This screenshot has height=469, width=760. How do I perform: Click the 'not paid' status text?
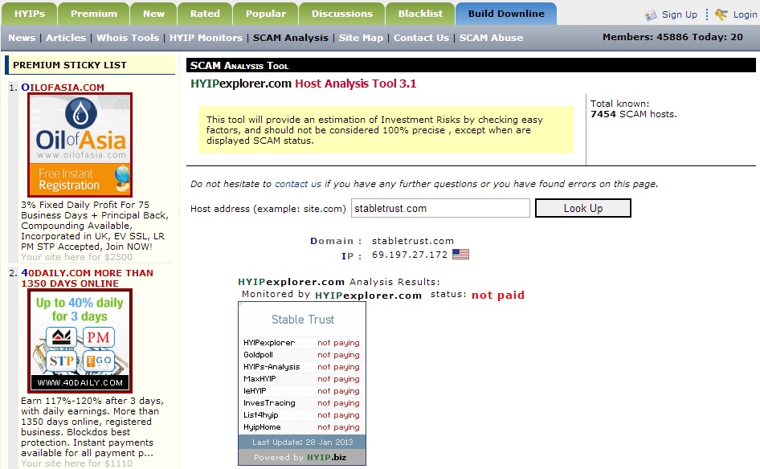[x=498, y=295]
